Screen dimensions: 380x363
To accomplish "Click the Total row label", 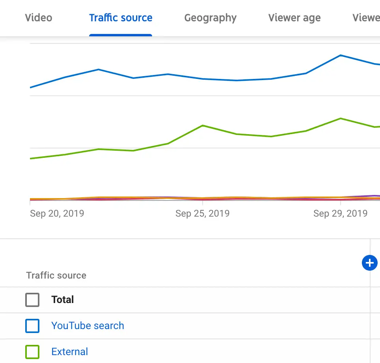I will click(x=63, y=300).
